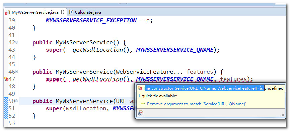Click 'features' argument on line 47
The width and height of the screenshot is (290, 131).
(x=233, y=79)
